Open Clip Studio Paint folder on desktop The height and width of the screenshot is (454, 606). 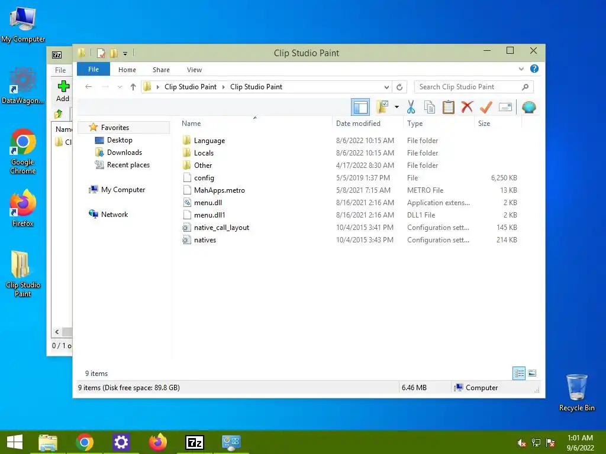coord(22,273)
